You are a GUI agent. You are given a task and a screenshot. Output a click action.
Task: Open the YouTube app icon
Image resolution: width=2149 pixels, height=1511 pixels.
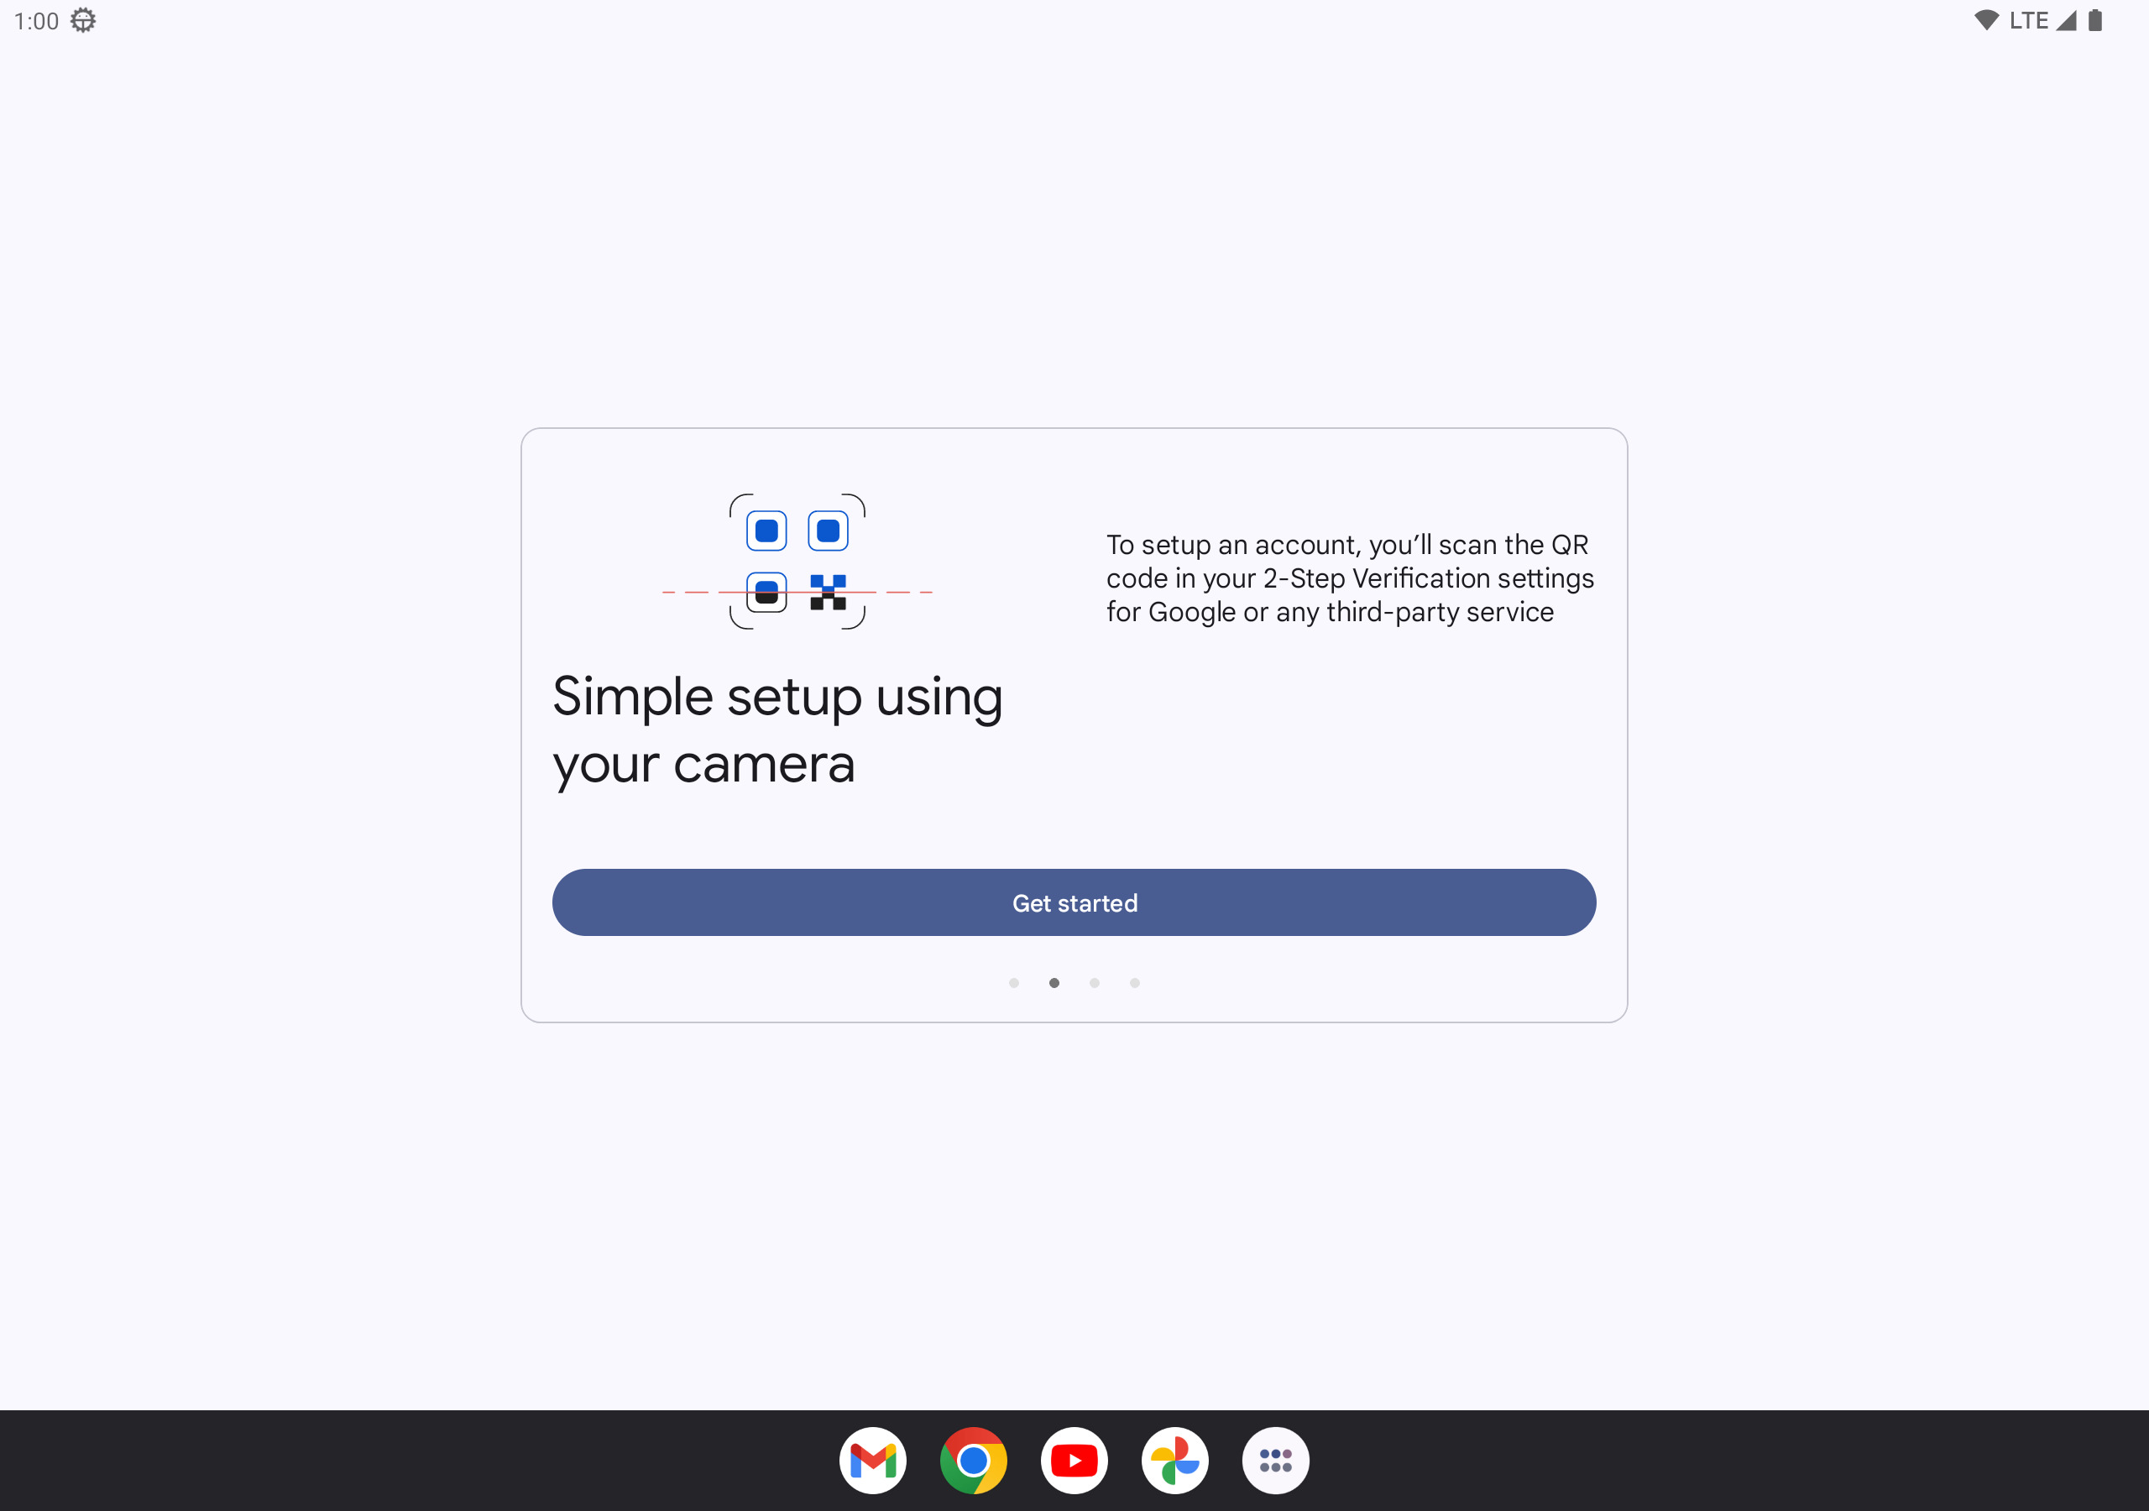(x=1074, y=1461)
